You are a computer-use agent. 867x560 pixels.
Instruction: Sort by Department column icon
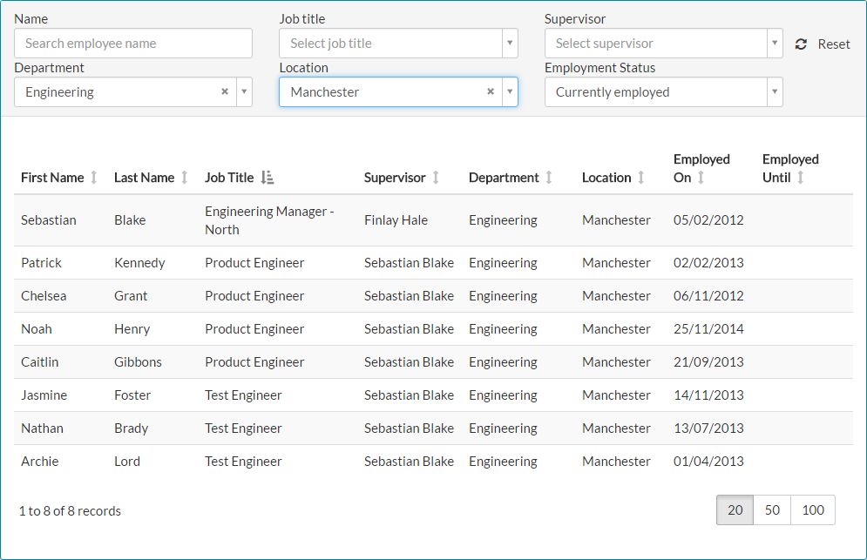tap(549, 178)
